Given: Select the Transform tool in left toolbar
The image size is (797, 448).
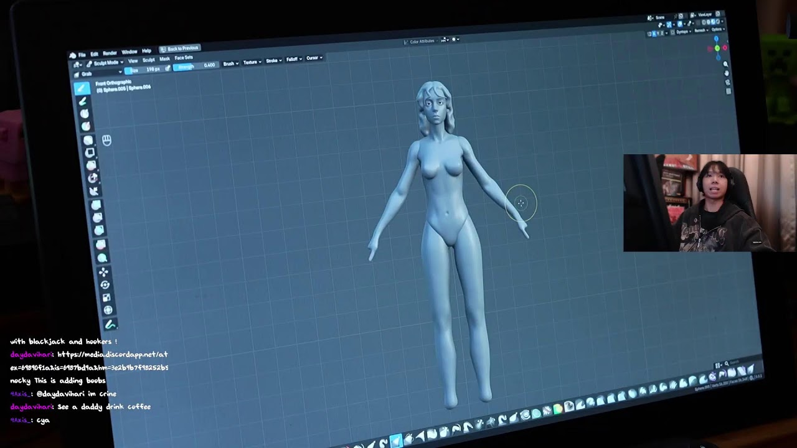Looking at the screenshot, I should tap(108, 310).
